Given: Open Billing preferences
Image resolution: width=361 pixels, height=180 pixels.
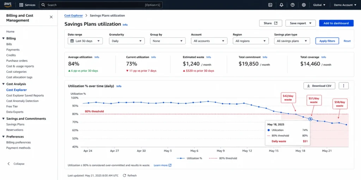Looking at the screenshot, I should pos(18,142).
